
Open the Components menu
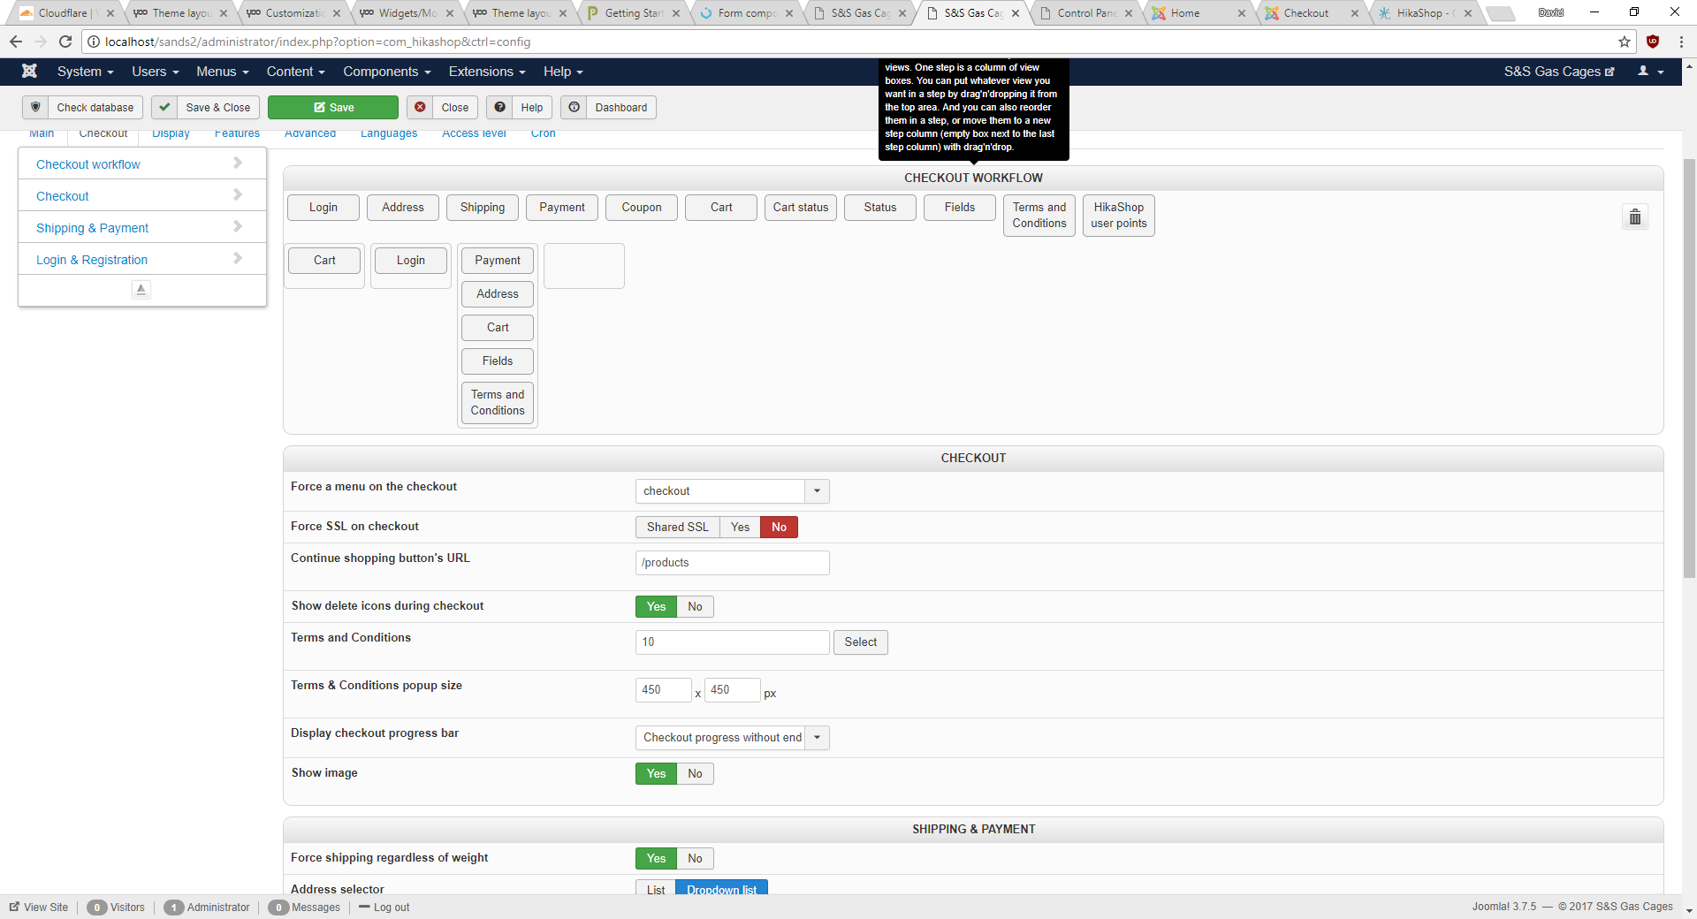tap(387, 72)
